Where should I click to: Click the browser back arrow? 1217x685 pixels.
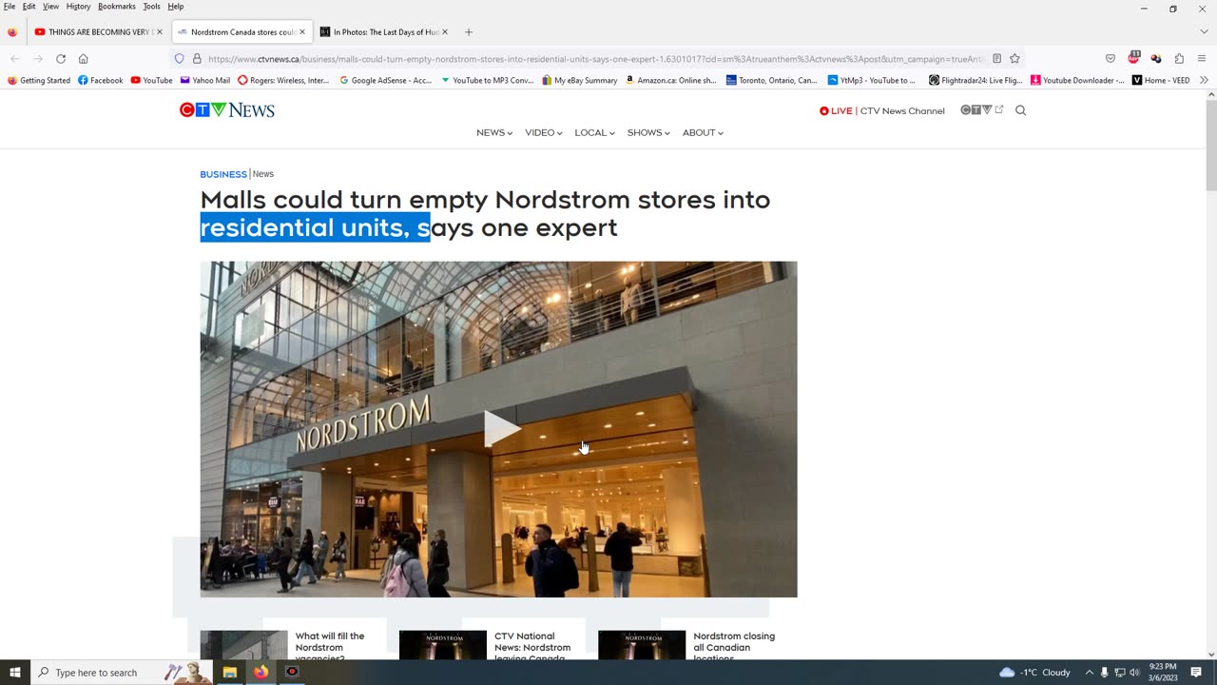click(x=15, y=58)
